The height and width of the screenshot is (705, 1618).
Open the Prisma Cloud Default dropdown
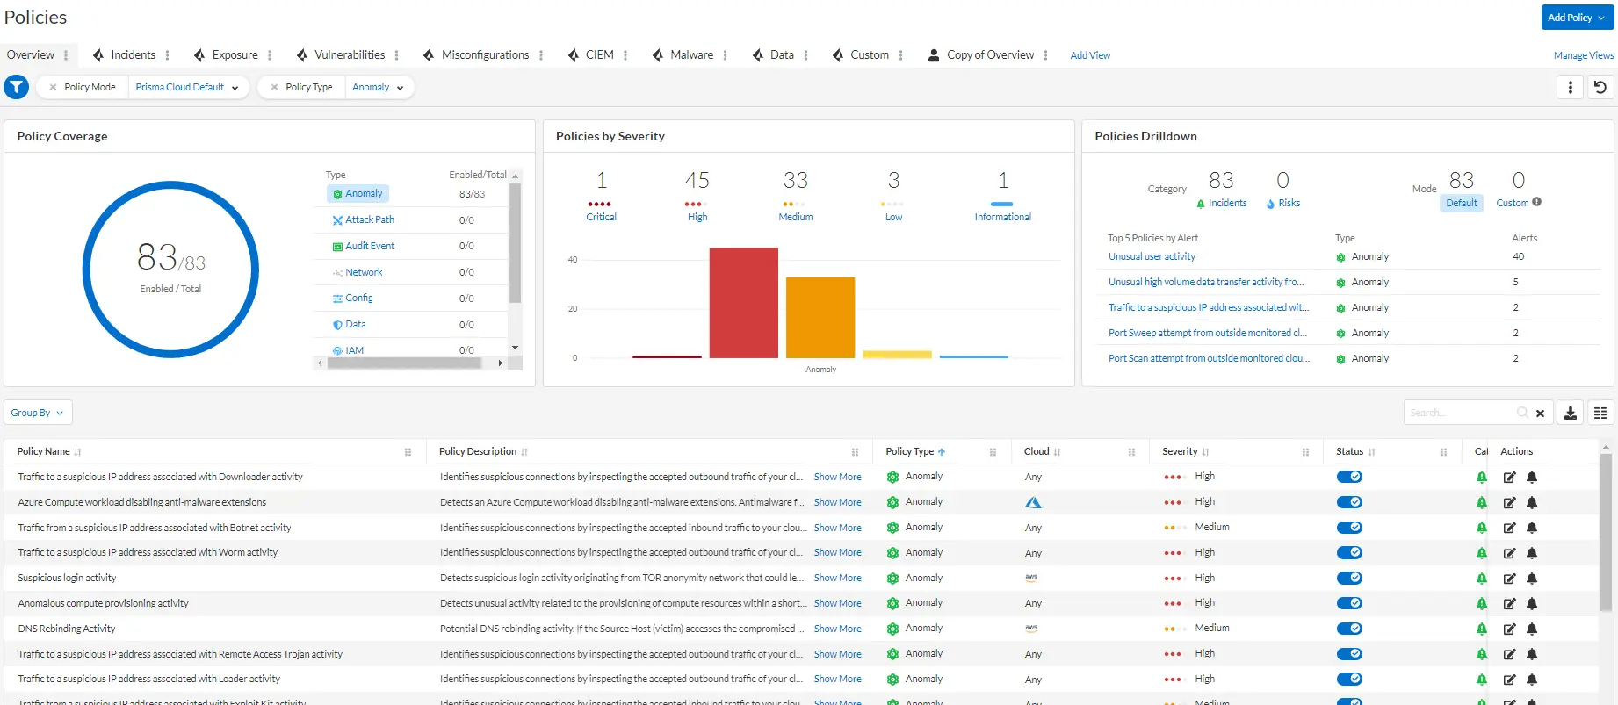[187, 87]
